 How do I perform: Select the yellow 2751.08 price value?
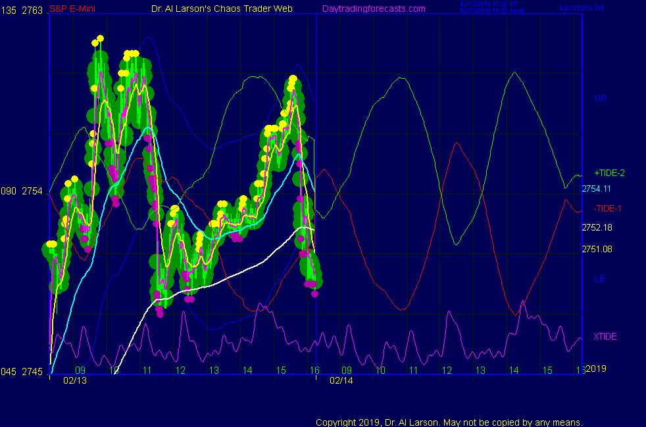point(597,249)
